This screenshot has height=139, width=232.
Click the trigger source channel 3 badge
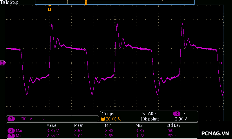[177, 114]
